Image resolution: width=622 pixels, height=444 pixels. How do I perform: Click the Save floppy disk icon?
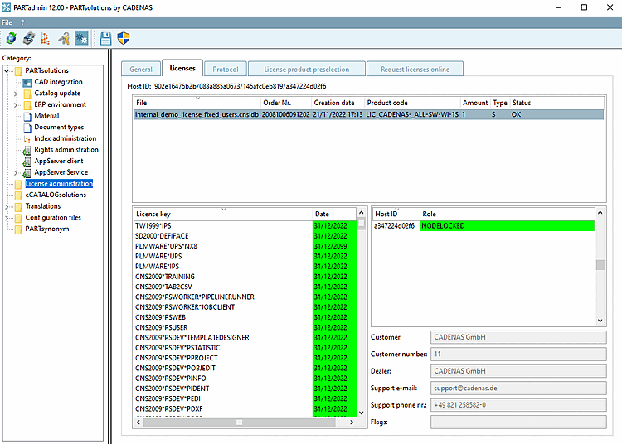tap(105, 38)
